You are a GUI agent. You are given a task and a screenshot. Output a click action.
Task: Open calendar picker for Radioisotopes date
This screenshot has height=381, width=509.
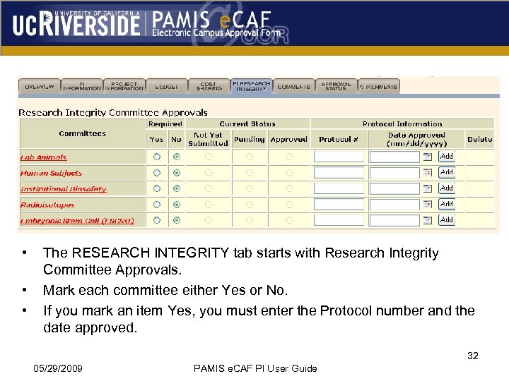(x=427, y=205)
